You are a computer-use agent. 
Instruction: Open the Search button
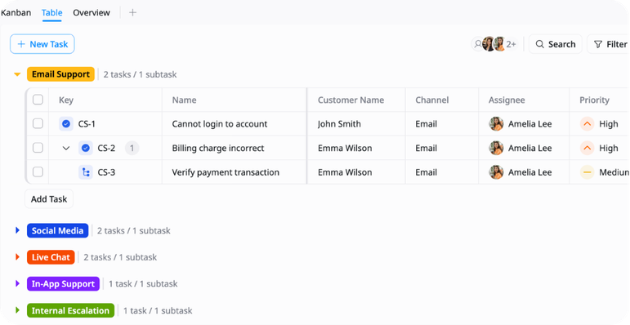(x=556, y=44)
